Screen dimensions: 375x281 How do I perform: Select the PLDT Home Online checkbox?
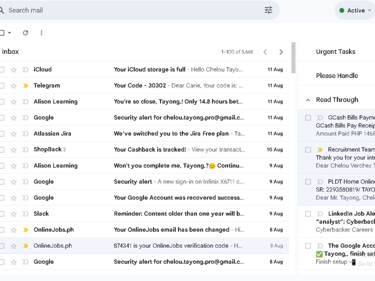pyautogui.click(x=308, y=182)
